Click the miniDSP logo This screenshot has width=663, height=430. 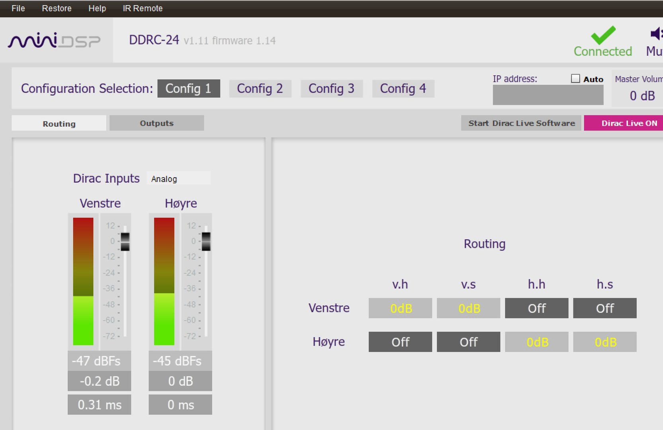point(54,40)
